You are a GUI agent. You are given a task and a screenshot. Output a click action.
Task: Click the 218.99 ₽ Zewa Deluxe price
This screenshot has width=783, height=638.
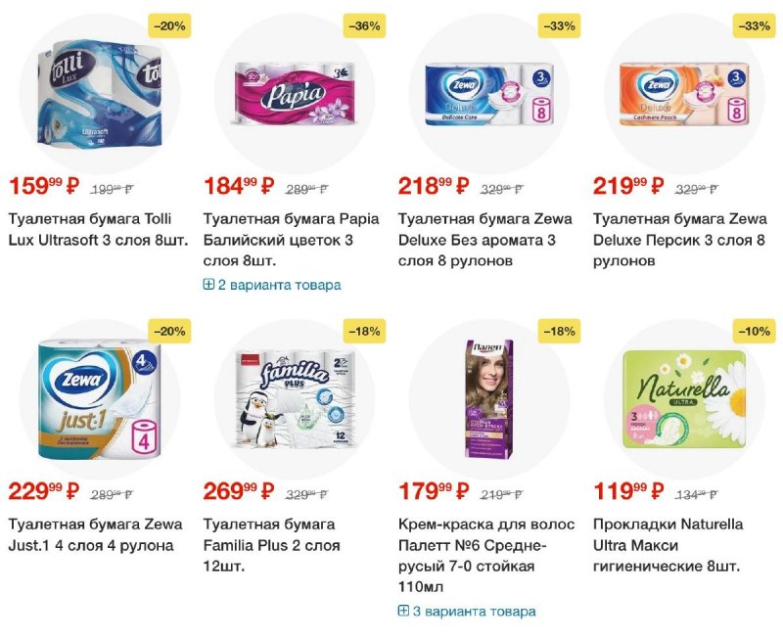[434, 186]
